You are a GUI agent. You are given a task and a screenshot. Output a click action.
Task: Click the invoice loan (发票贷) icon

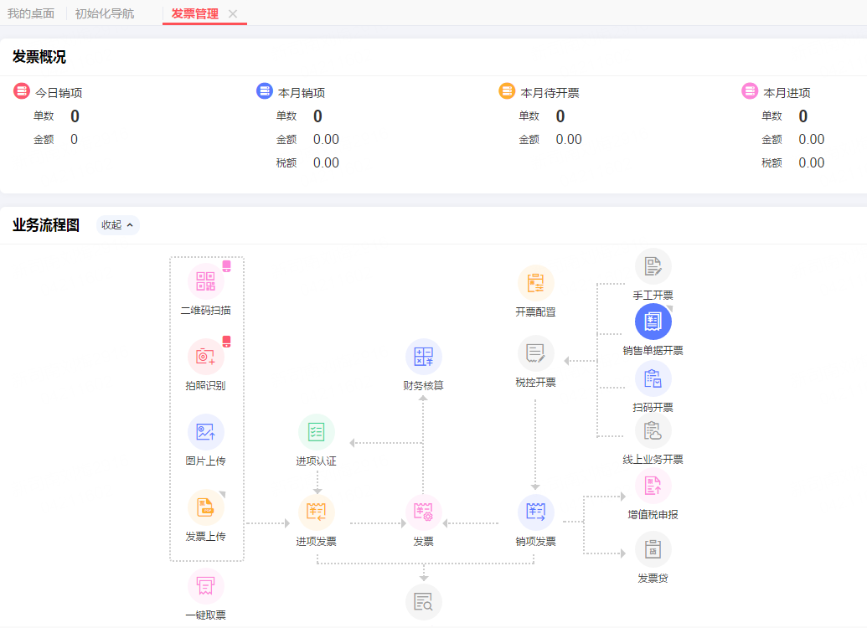[x=653, y=550]
